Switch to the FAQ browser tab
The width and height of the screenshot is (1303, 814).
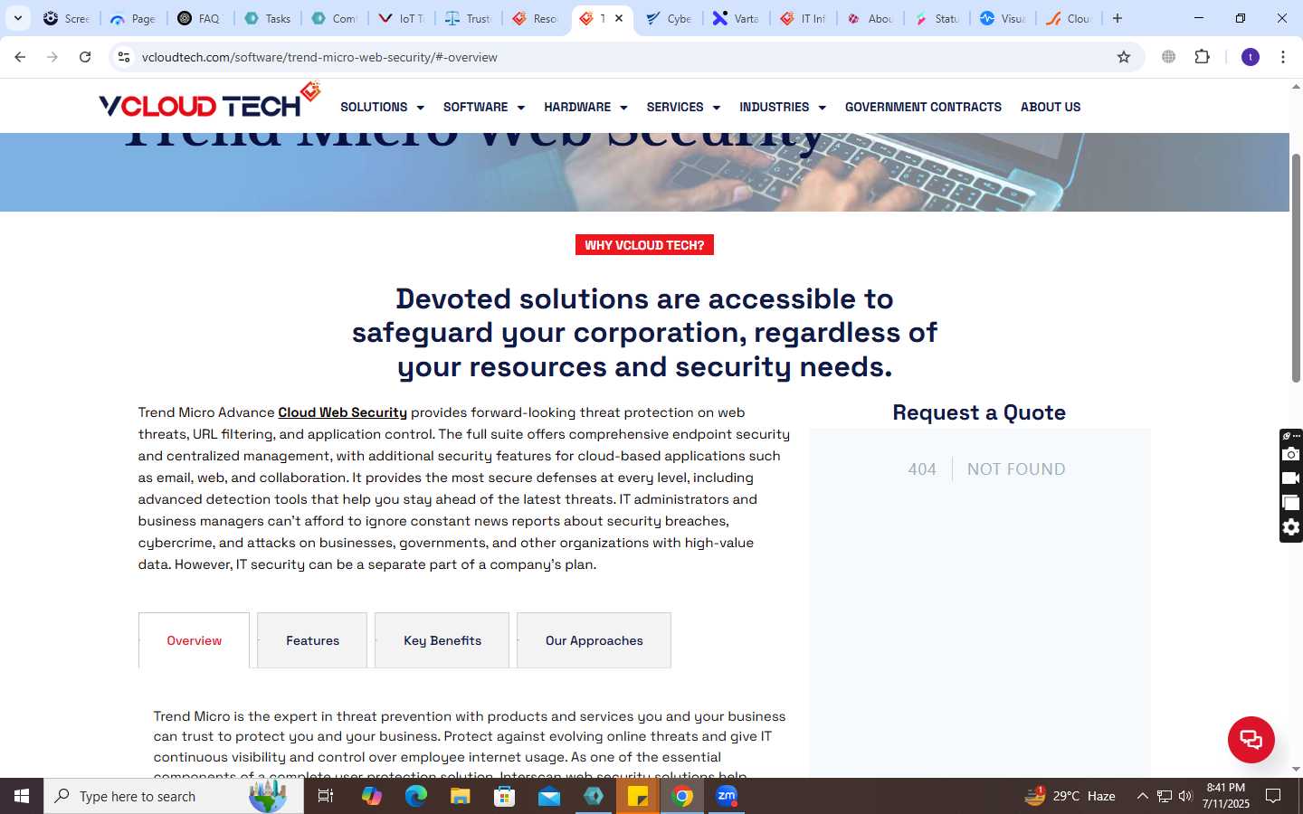[x=200, y=18]
